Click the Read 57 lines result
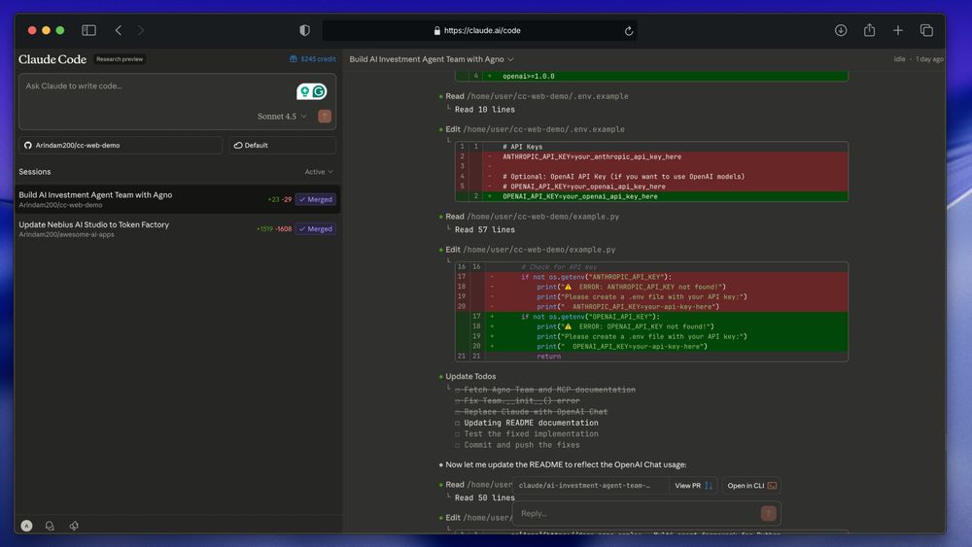The width and height of the screenshot is (972, 547). click(485, 229)
